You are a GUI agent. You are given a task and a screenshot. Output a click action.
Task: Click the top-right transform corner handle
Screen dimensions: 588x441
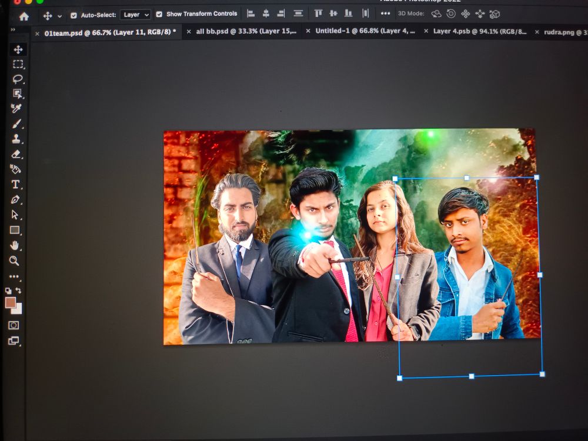537,177
